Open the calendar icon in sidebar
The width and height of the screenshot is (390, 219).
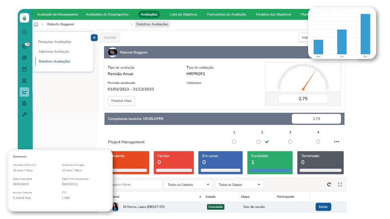pos(24,69)
